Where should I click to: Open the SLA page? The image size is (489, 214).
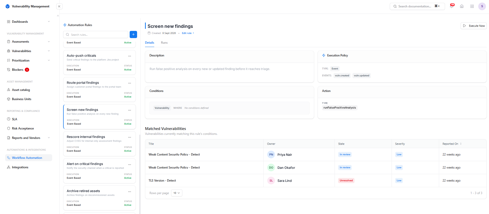pos(28,119)
